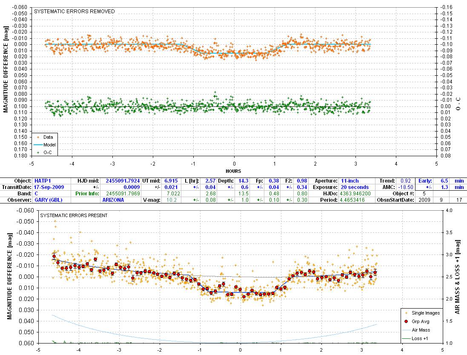Click the prior F2 value "0.80"

[x=302, y=194]
